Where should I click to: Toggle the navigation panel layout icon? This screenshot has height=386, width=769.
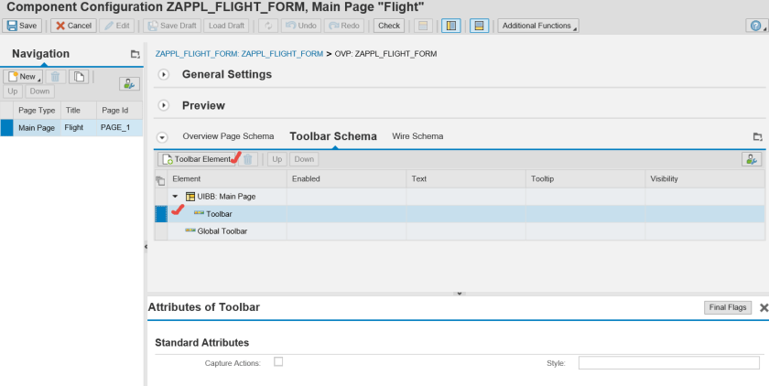coord(450,26)
